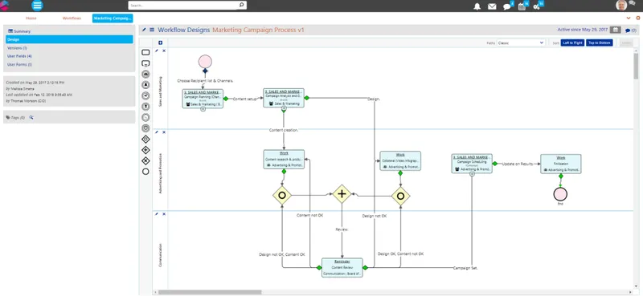Open the gears icon in top bar
This screenshot has height=296, width=643.
tap(536, 6)
